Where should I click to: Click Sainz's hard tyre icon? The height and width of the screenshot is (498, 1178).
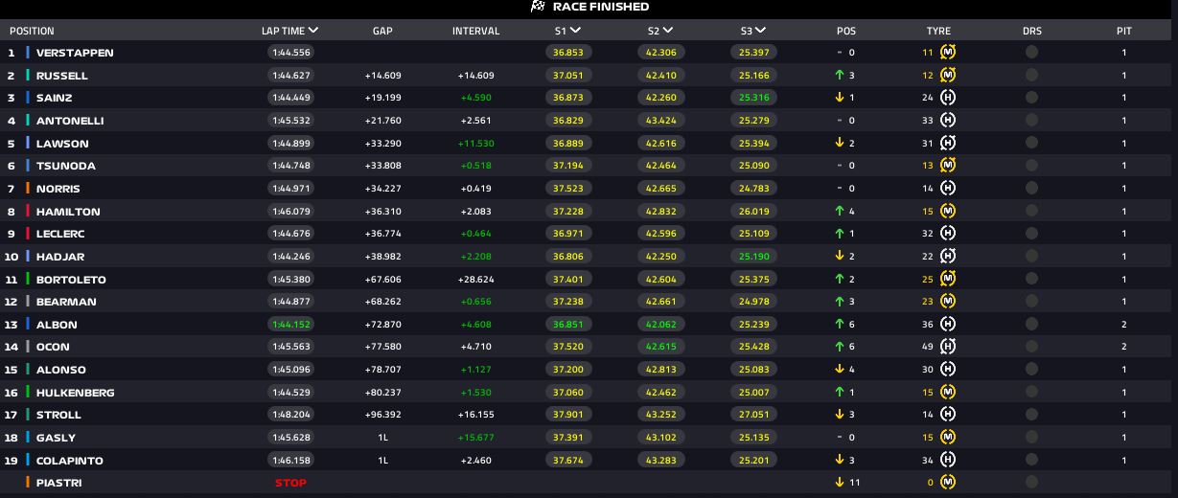click(948, 98)
